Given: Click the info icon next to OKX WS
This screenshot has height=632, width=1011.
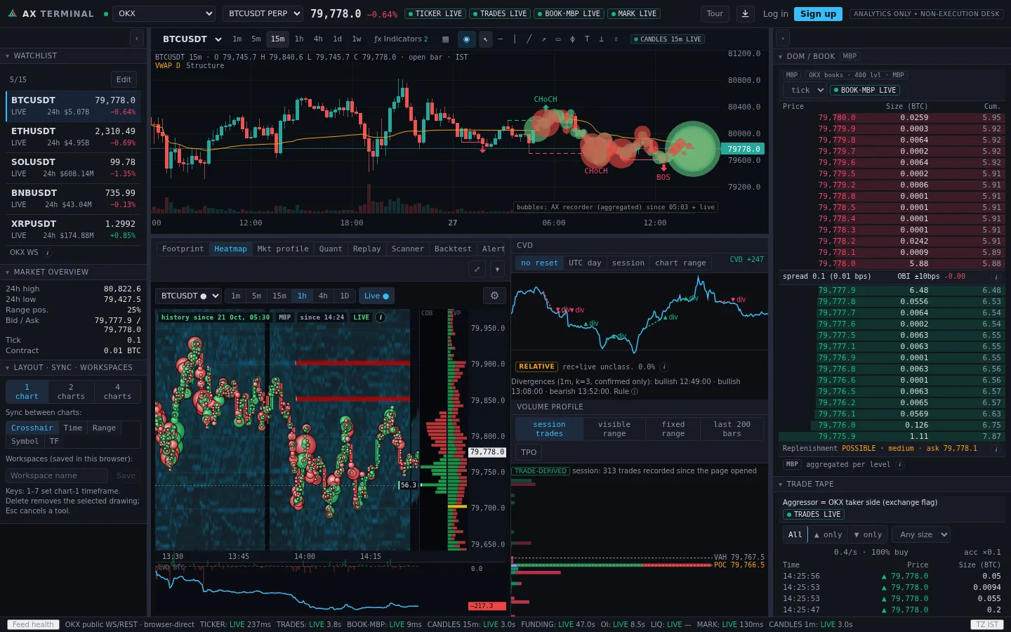Looking at the screenshot, I should coord(48,253).
